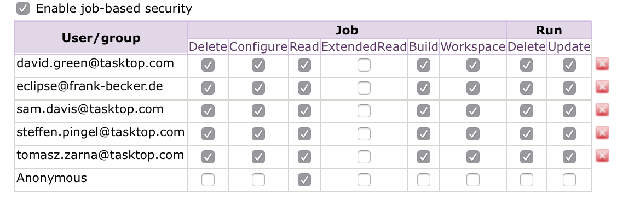Uncheck Run Delete for david.green@tasktop.com
Viewport: 634px width, 200px height.
click(x=527, y=65)
